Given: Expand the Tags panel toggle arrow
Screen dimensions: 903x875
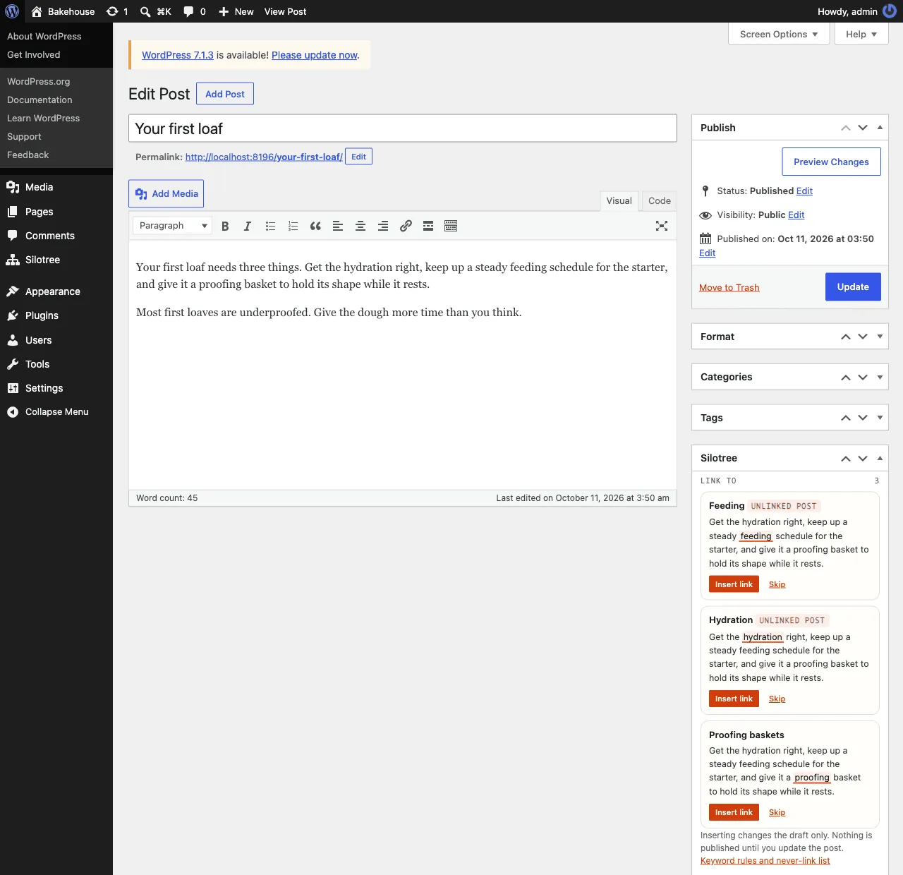Looking at the screenshot, I should click(x=880, y=418).
